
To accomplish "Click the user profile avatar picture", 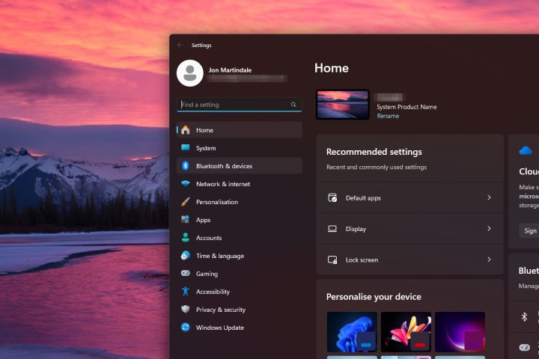I will coord(190,73).
